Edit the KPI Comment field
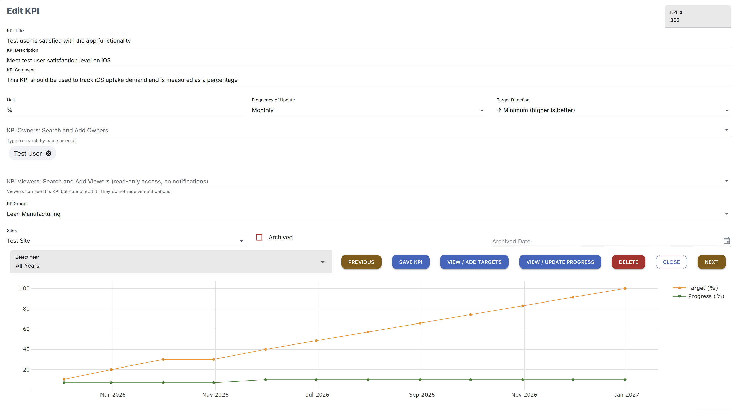Screen dimensions: 738x410 (x=369, y=80)
